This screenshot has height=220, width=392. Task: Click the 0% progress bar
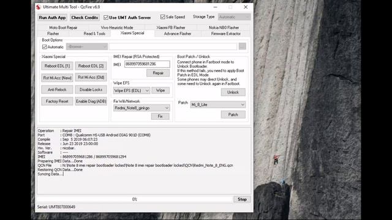pyautogui.click(x=135, y=199)
